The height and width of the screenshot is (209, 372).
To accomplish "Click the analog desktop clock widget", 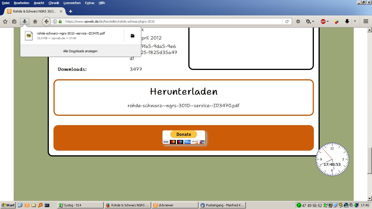I will click(332, 159).
